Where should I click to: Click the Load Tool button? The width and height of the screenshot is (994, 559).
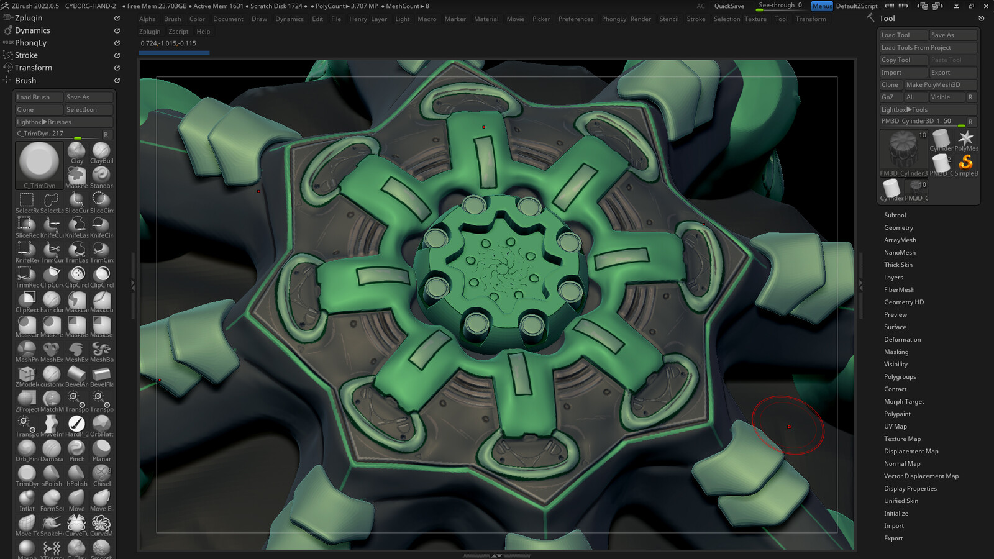pos(903,35)
